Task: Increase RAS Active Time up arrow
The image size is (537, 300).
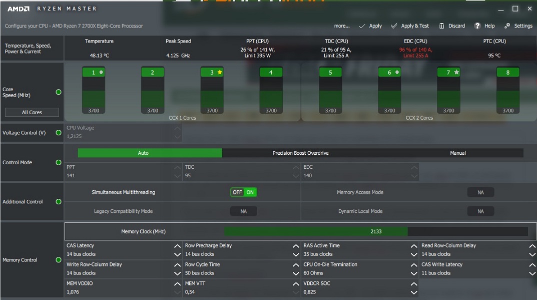Action: pos(414,246)
